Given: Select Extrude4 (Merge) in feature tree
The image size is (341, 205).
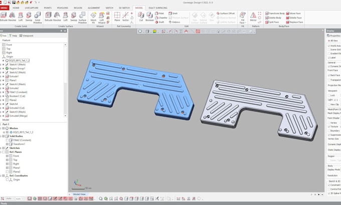Looking at the screenshot, I should point(18,116).
